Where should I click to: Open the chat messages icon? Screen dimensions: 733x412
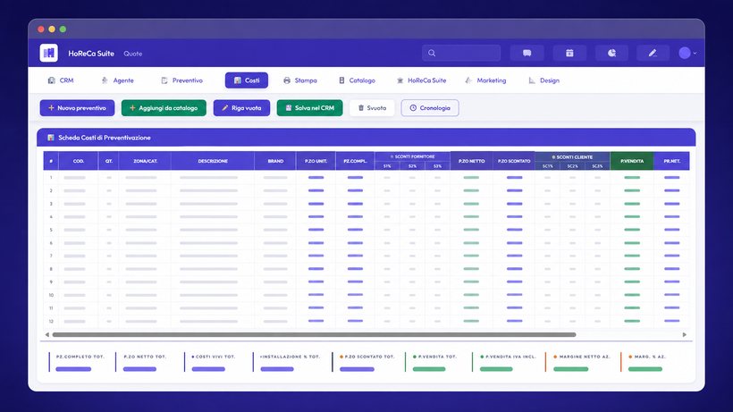pyautogui.click(x=527, y=53)
